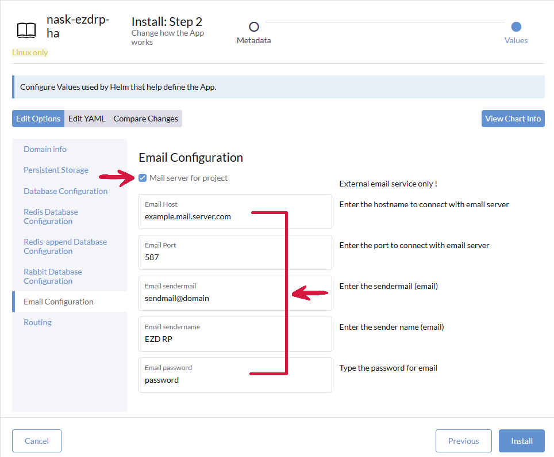Go to Persistent Storage section
Viewport: 554px width, 457px height.
(56, 170)
